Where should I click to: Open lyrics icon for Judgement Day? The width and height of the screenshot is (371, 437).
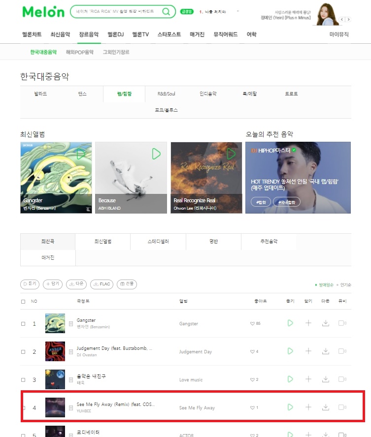[x=71, y=352]
